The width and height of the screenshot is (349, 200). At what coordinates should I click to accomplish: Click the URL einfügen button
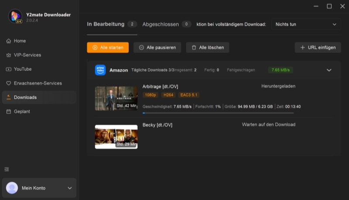[318, 47]
